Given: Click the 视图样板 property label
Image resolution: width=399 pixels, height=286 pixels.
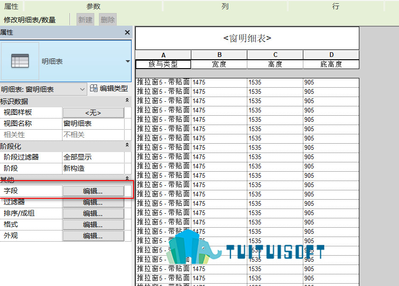Looking at the screenshot, I should pos(18,112).
